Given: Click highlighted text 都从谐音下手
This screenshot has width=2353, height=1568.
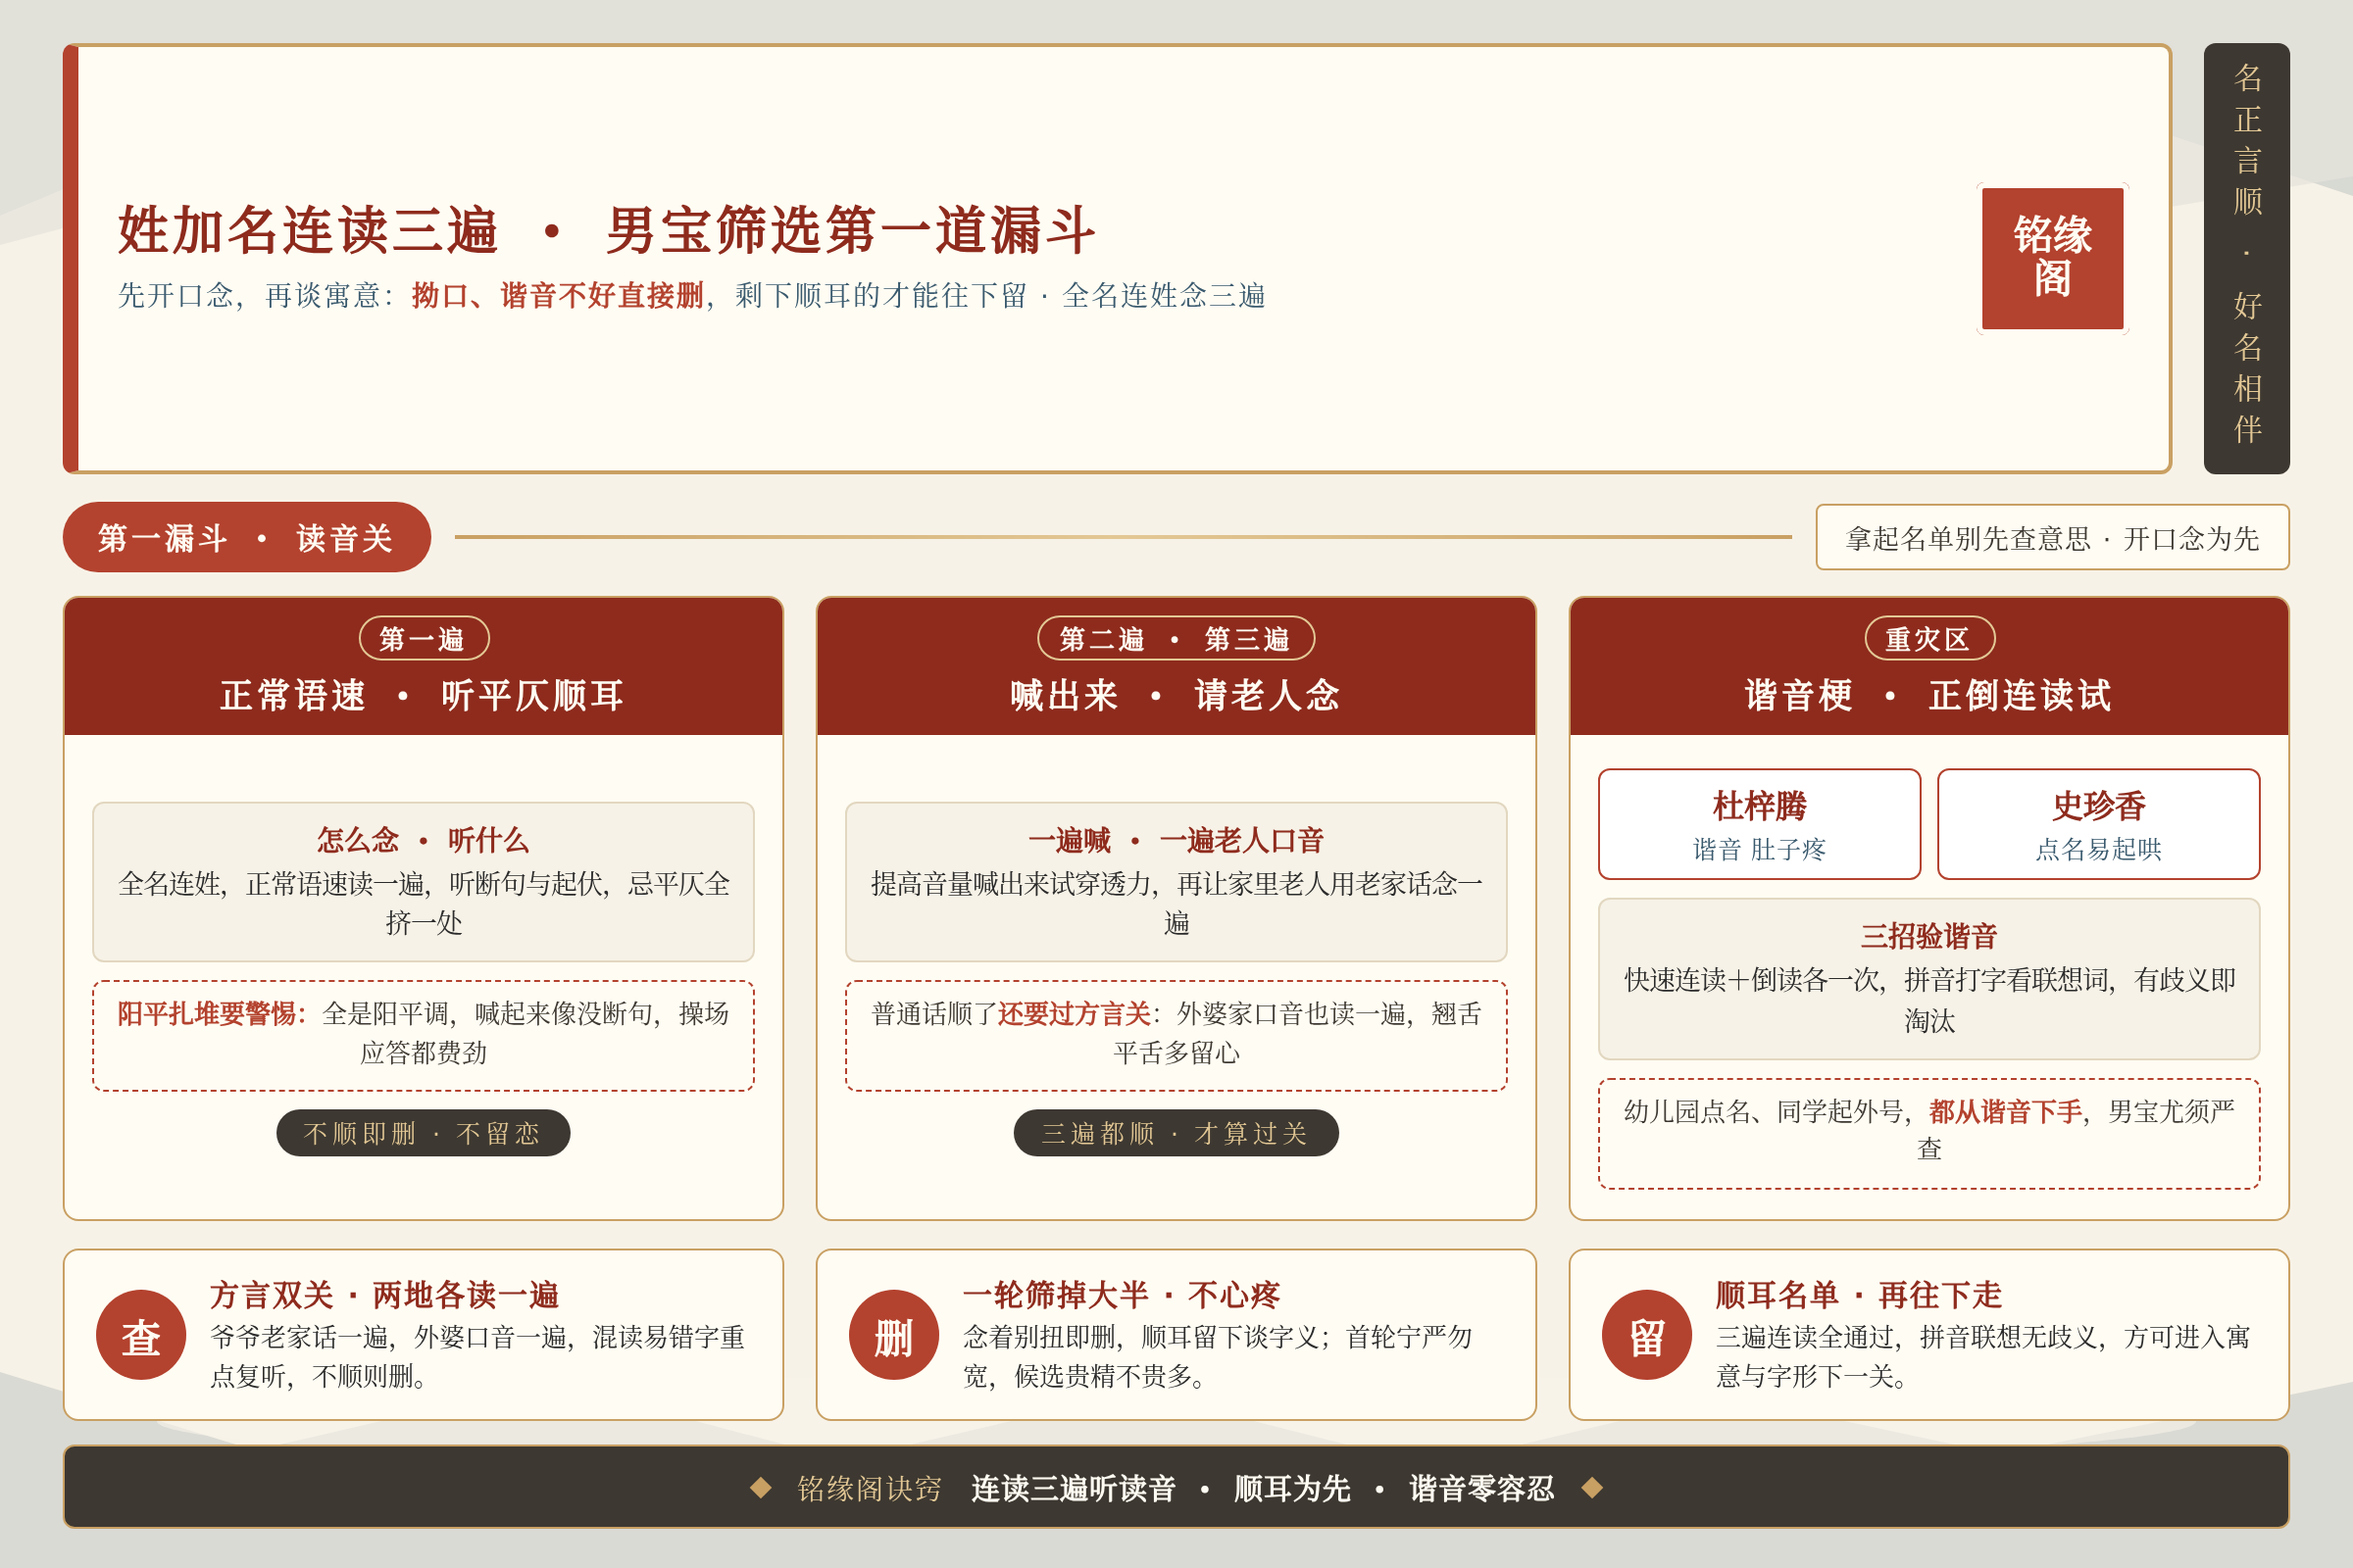Looking at the screenshot, I should 2005,1110.
